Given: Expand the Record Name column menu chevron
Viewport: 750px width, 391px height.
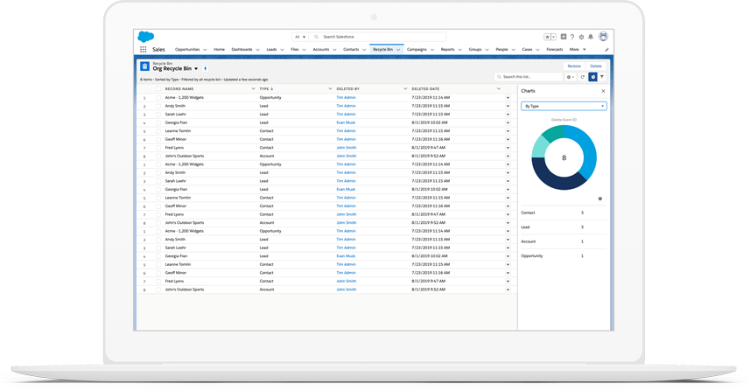Looking at the screenshot, I should 253,89.
